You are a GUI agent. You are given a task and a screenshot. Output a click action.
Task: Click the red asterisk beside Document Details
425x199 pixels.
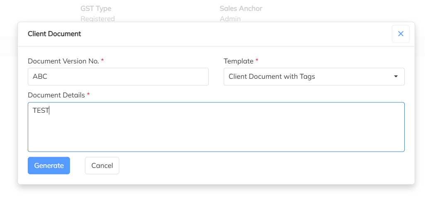[x=88, y=95]
